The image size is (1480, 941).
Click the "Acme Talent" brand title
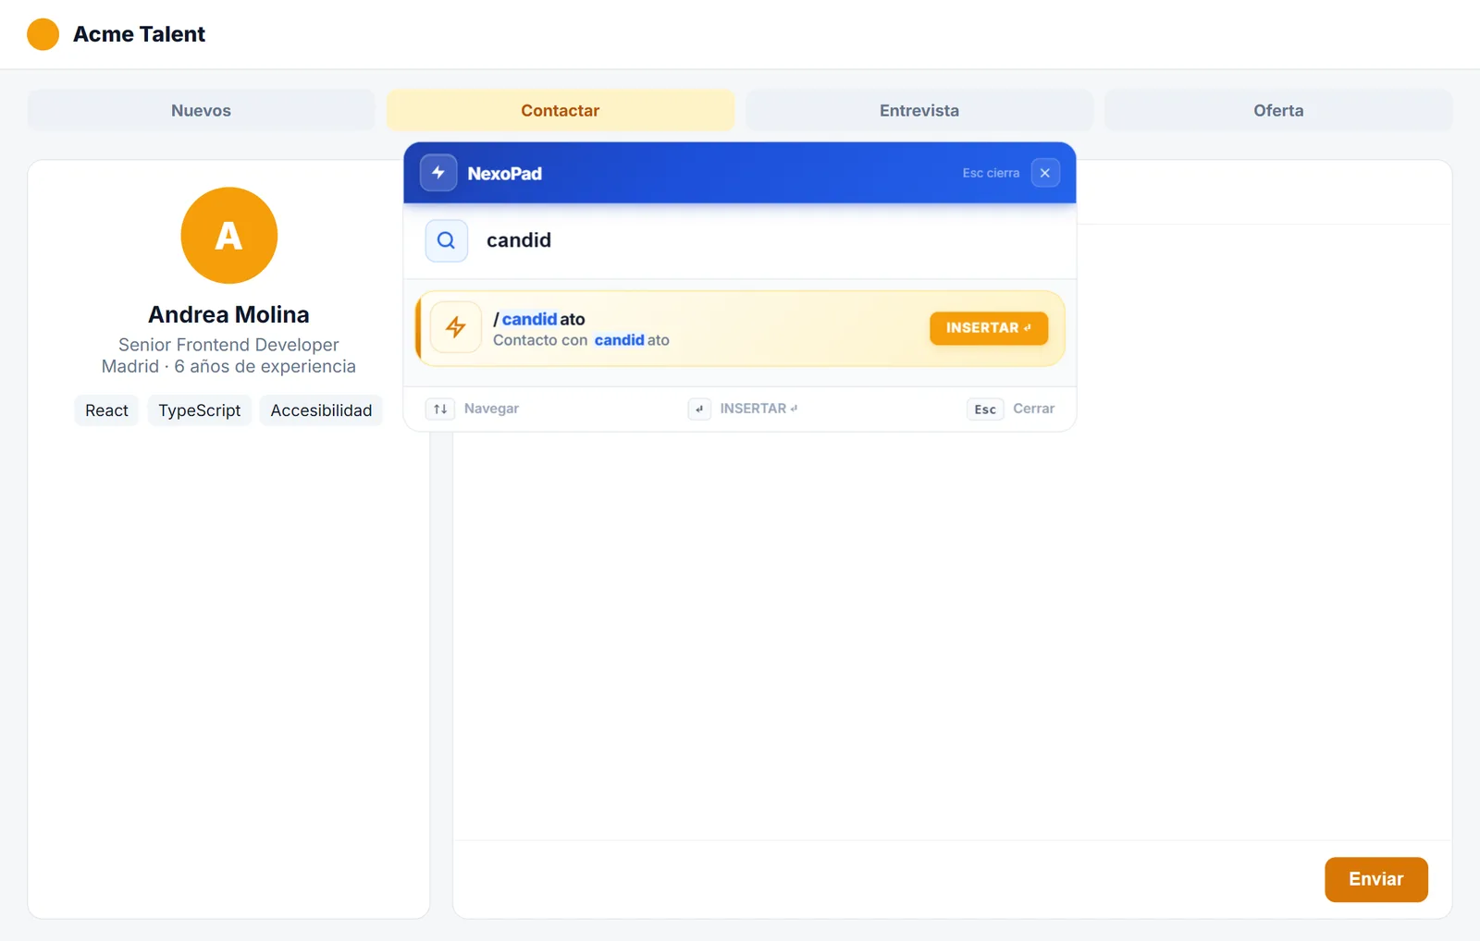[139, 34]
